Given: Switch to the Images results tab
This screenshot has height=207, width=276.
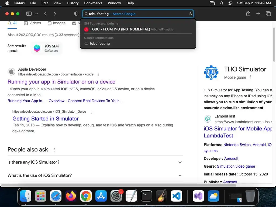Looking at the screenshot, I should 57,23.
